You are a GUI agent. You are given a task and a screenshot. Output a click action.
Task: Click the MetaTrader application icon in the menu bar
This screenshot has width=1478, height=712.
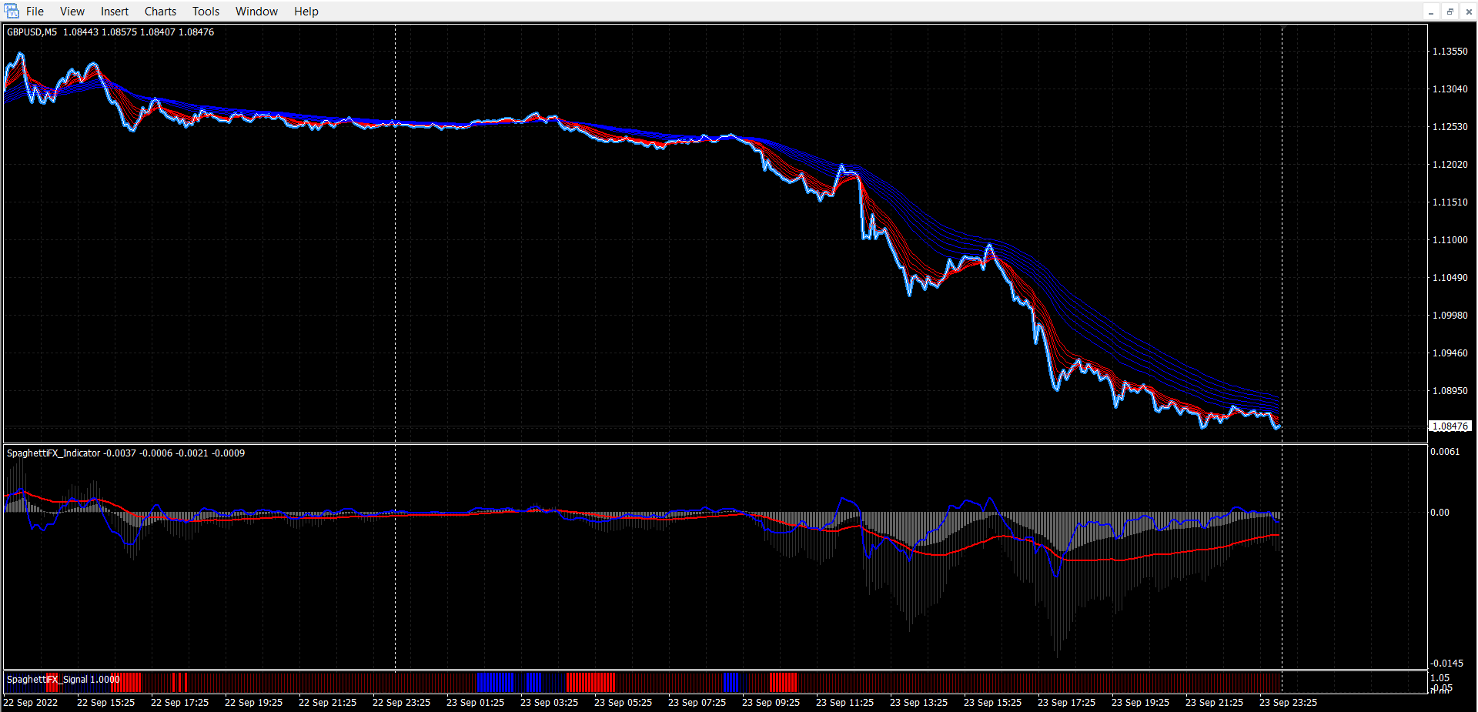point(11,11)
